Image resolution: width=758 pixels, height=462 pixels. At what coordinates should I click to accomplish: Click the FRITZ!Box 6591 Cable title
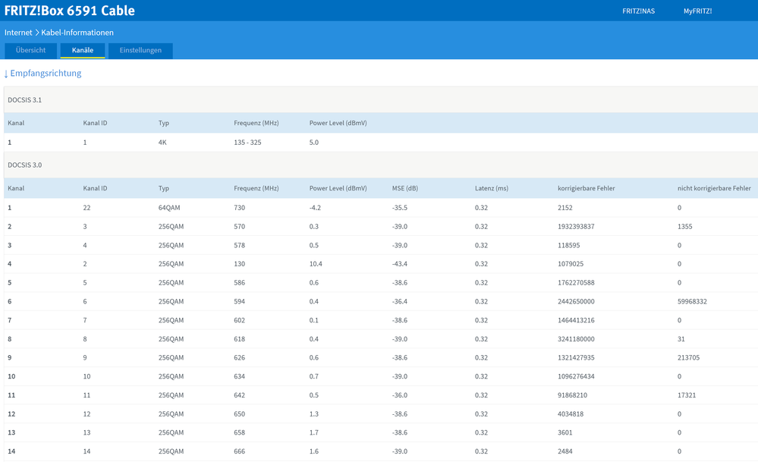(70, 11)
